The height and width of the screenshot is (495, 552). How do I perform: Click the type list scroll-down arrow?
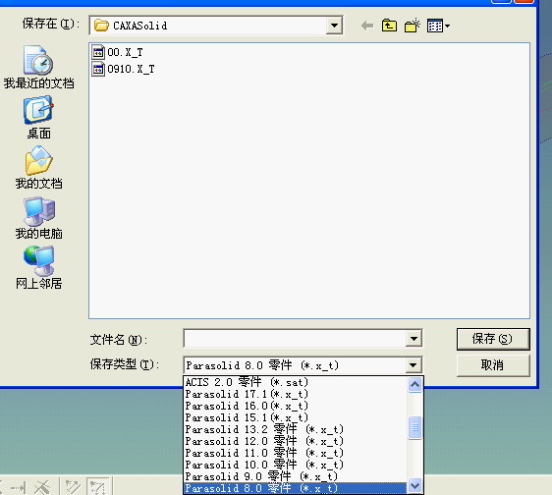[x=414, y=486]
